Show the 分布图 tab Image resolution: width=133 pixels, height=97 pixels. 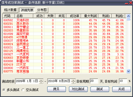click(42, 10)
